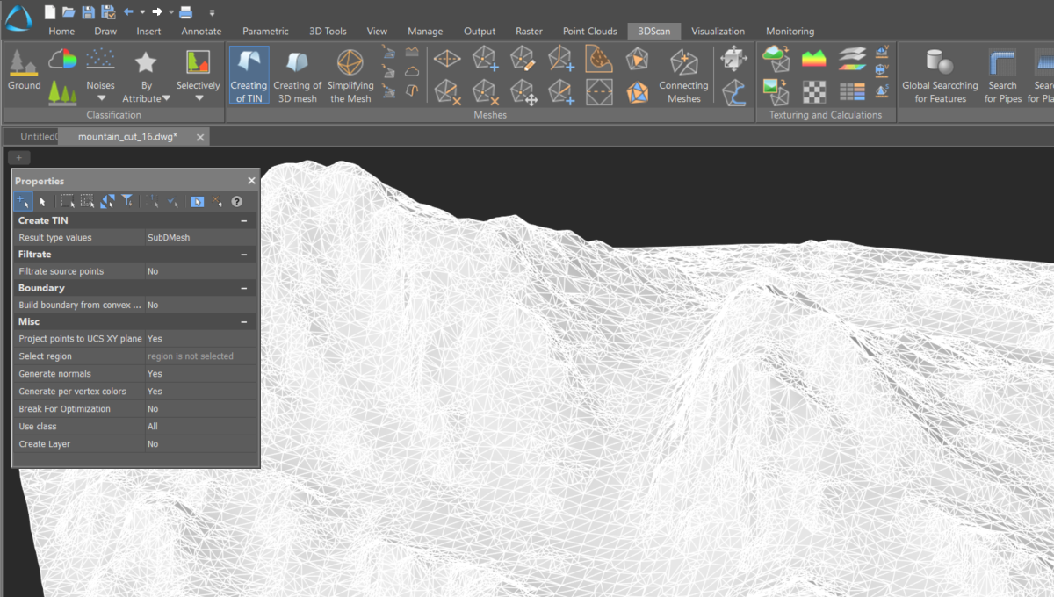This screenshot has width=1054, height=597.
Task: Click the Creating of TIN tool
Action: pos(249,75)
